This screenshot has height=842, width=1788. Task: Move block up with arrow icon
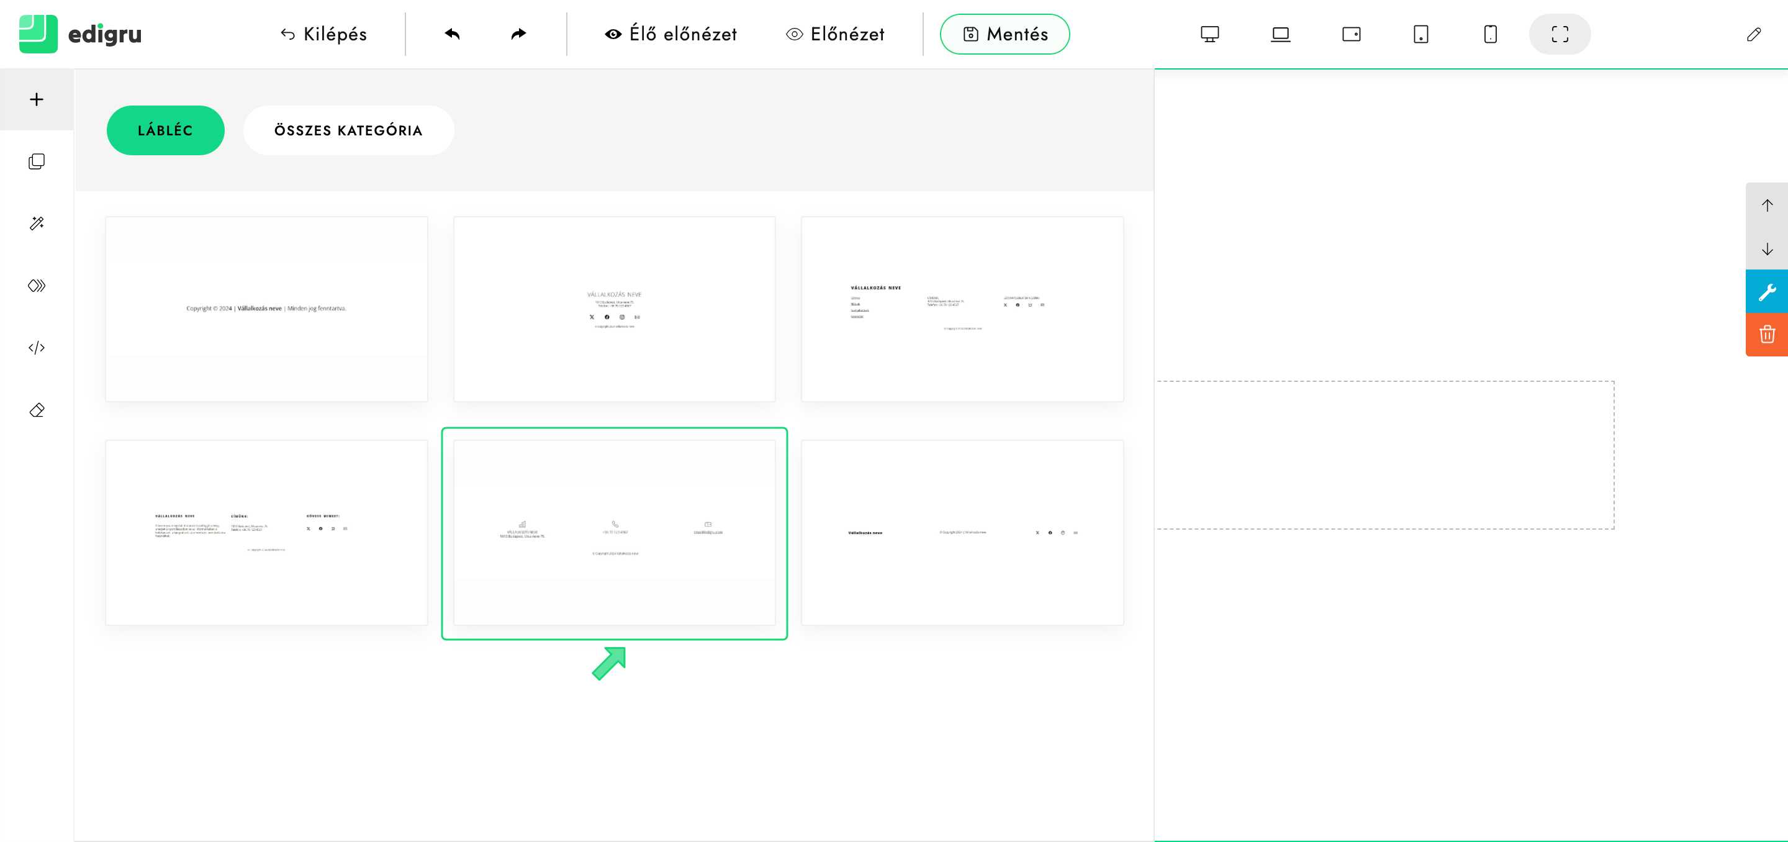1767,206
